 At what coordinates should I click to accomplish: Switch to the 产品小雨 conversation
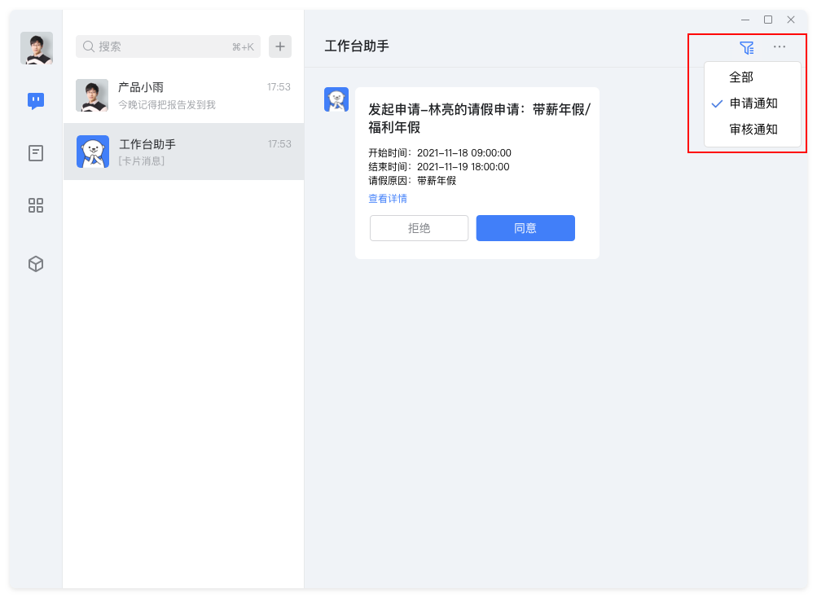[x=183, y=95]
